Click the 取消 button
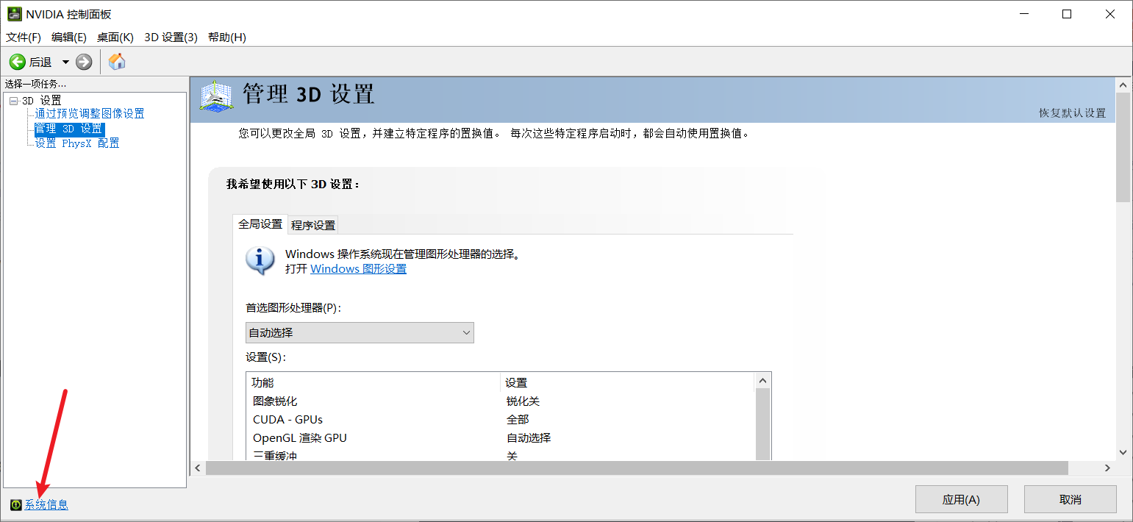1133x522 pixels. pyautogui.click(x=1071, y=499)
